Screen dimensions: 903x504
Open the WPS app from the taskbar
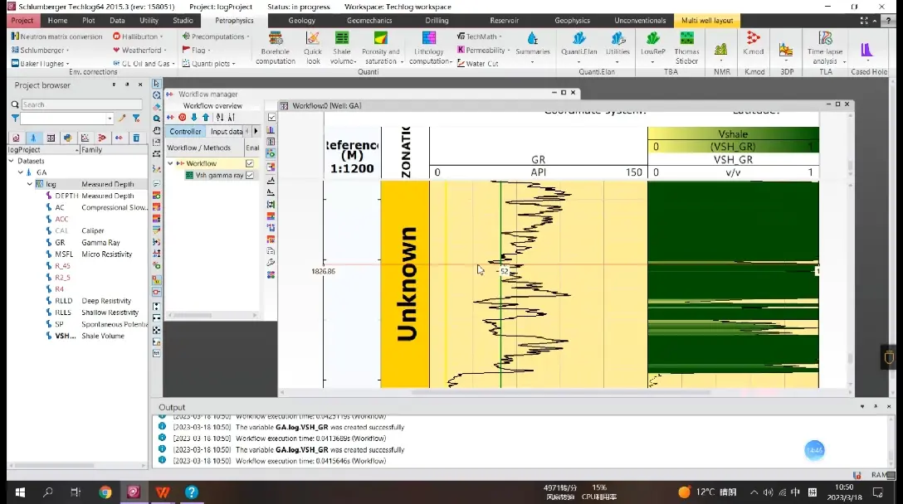tap(163, 492)
